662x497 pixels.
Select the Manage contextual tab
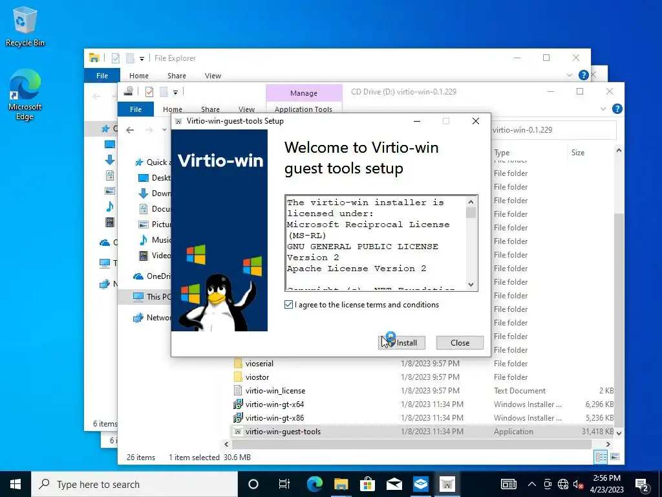(304, 93)
